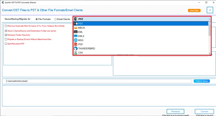Click the PST icon in the combo box header
Image resolution: width=216 pixels, height=116 pixels.
point(76,19)
